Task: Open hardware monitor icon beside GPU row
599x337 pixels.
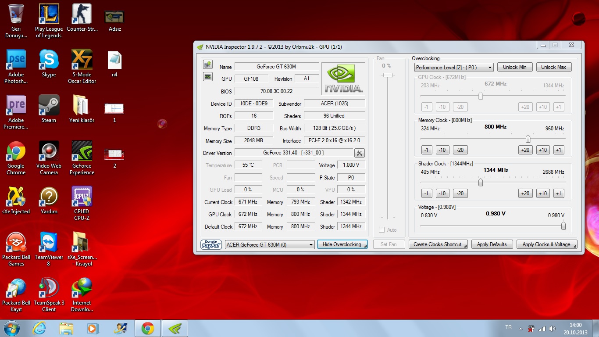Action: click(x=208, y=77)
